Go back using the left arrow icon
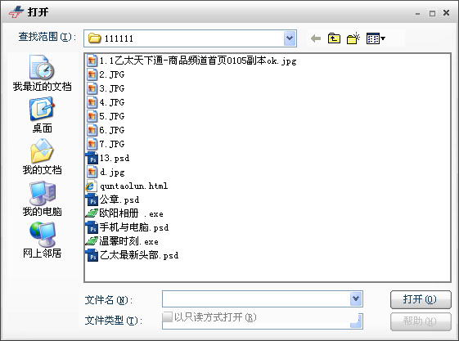 [x=315, y=38]
